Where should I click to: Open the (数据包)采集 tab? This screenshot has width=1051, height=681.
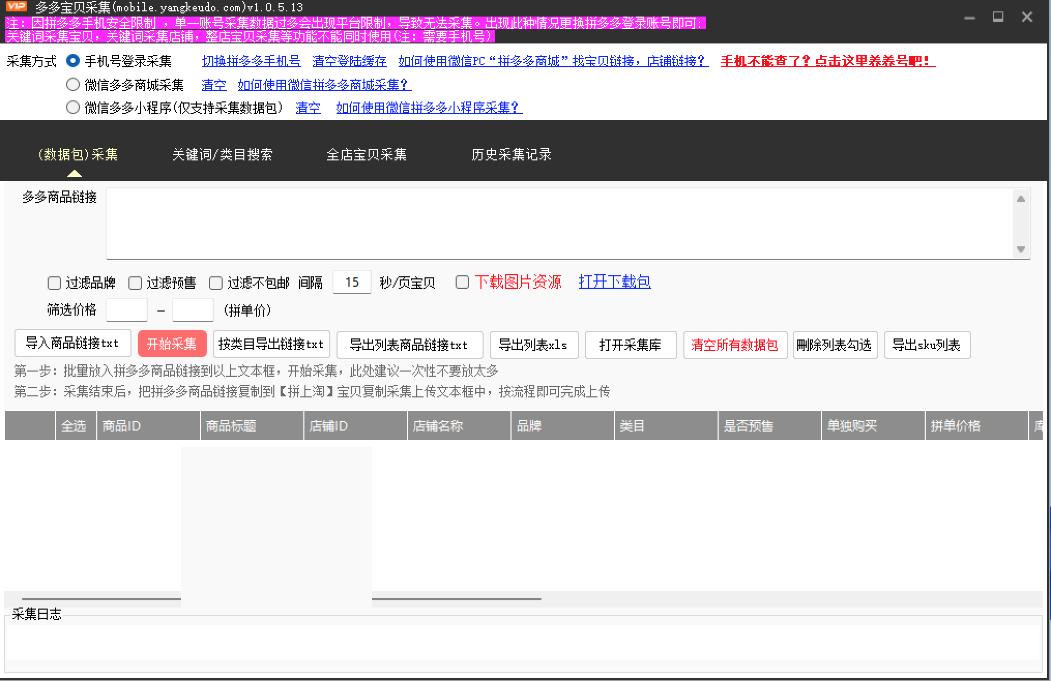[x=78, y=154]
